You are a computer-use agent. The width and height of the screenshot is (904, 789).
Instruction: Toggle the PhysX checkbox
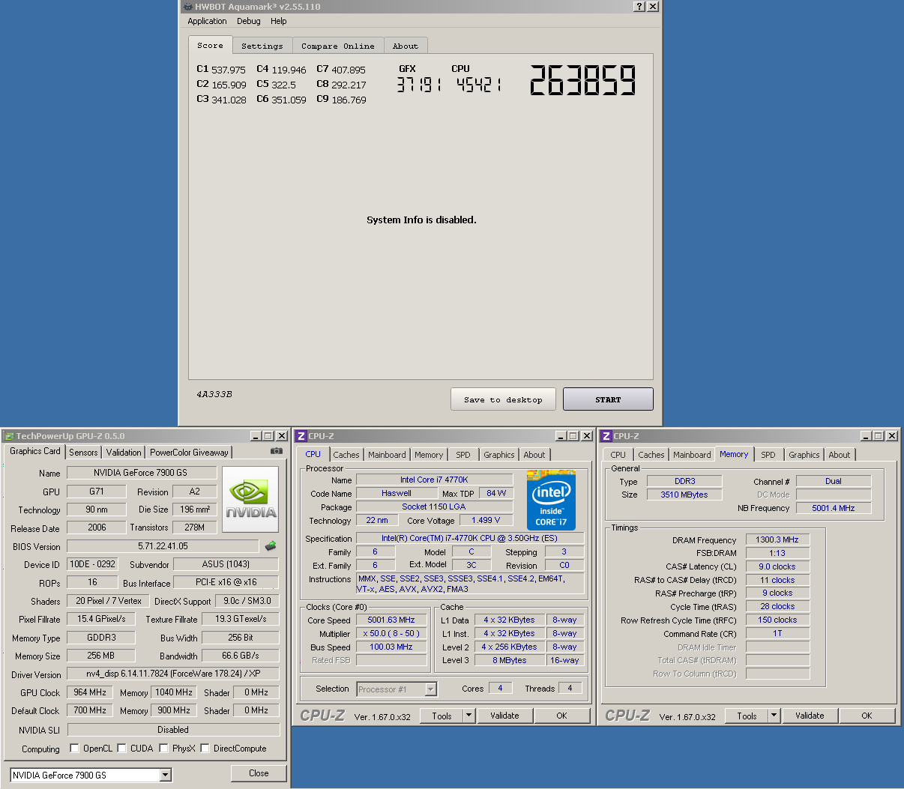[163, 748]
